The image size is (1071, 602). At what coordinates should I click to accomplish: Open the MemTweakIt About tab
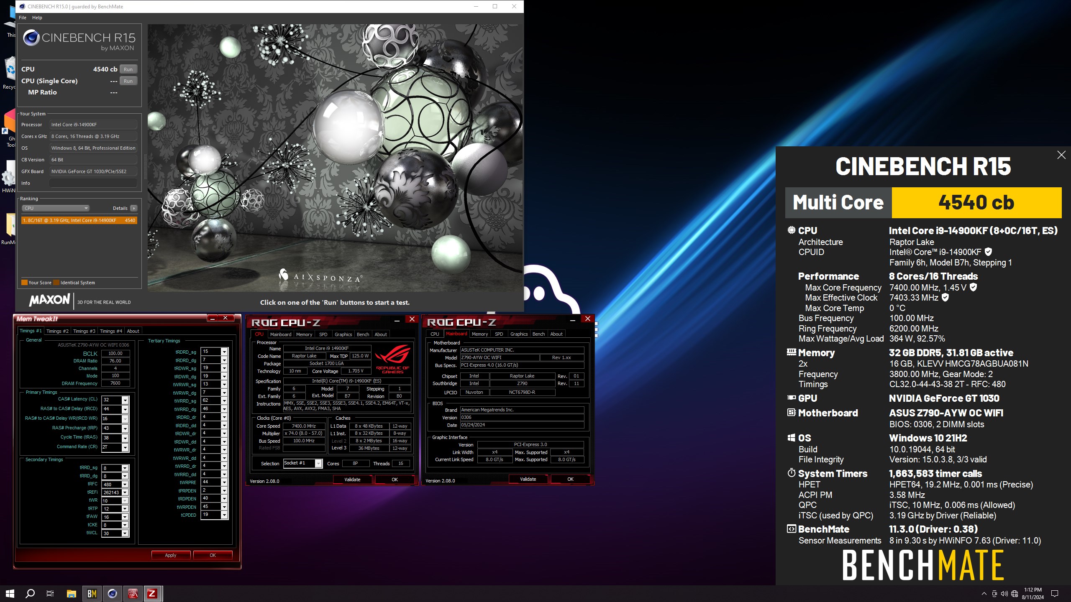(x=133, y=331)
